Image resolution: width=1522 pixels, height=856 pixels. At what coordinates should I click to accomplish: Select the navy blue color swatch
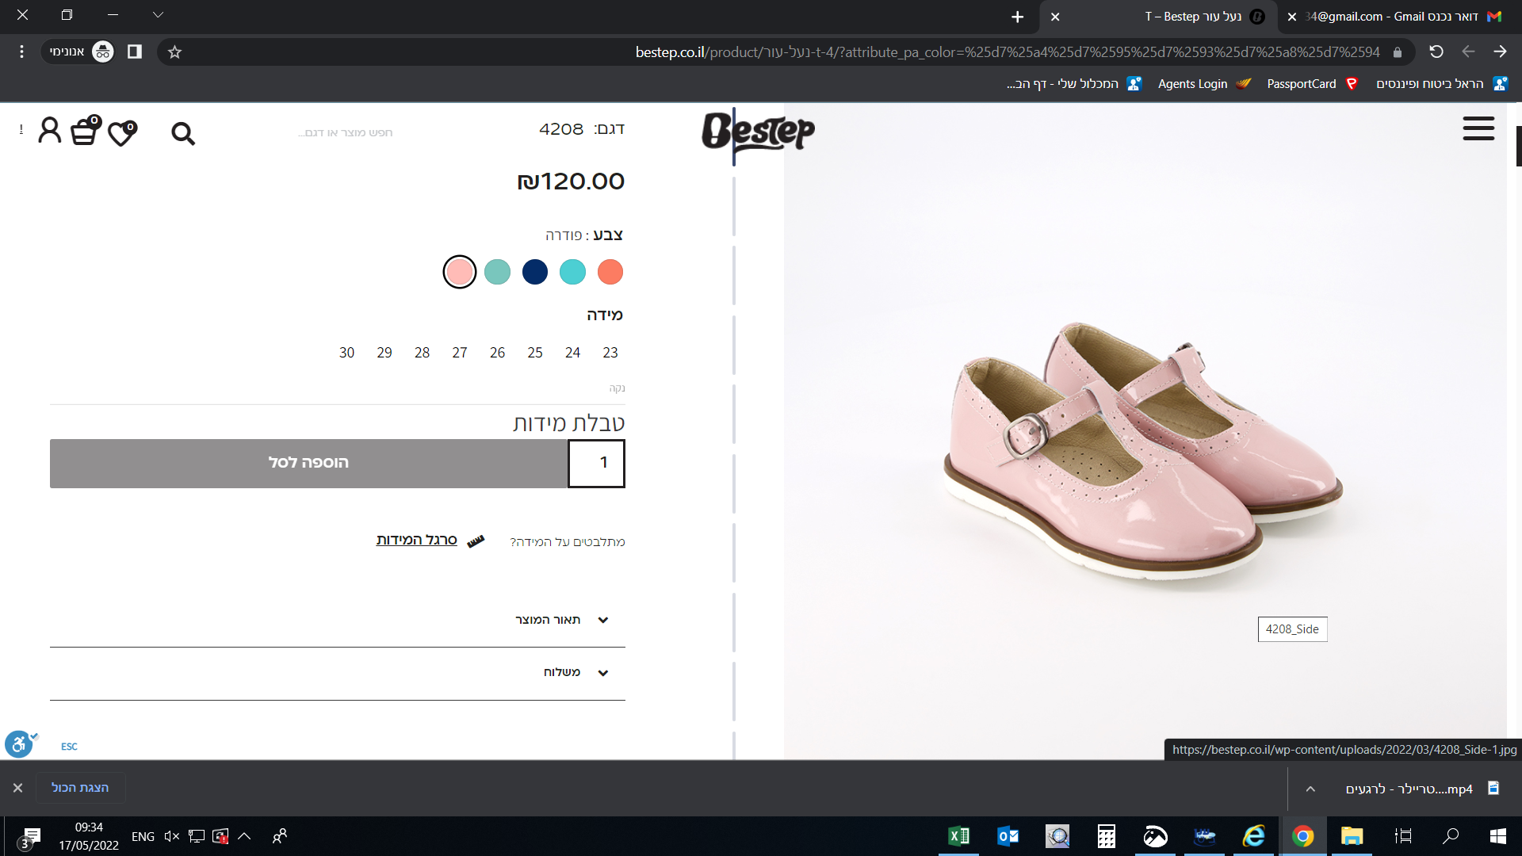[x=535, y=272]
